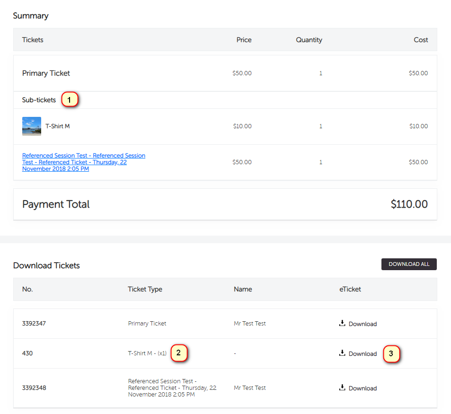
Task: Click the T-Shirt M thumbnail image
Action: click(x=32, y=126)
